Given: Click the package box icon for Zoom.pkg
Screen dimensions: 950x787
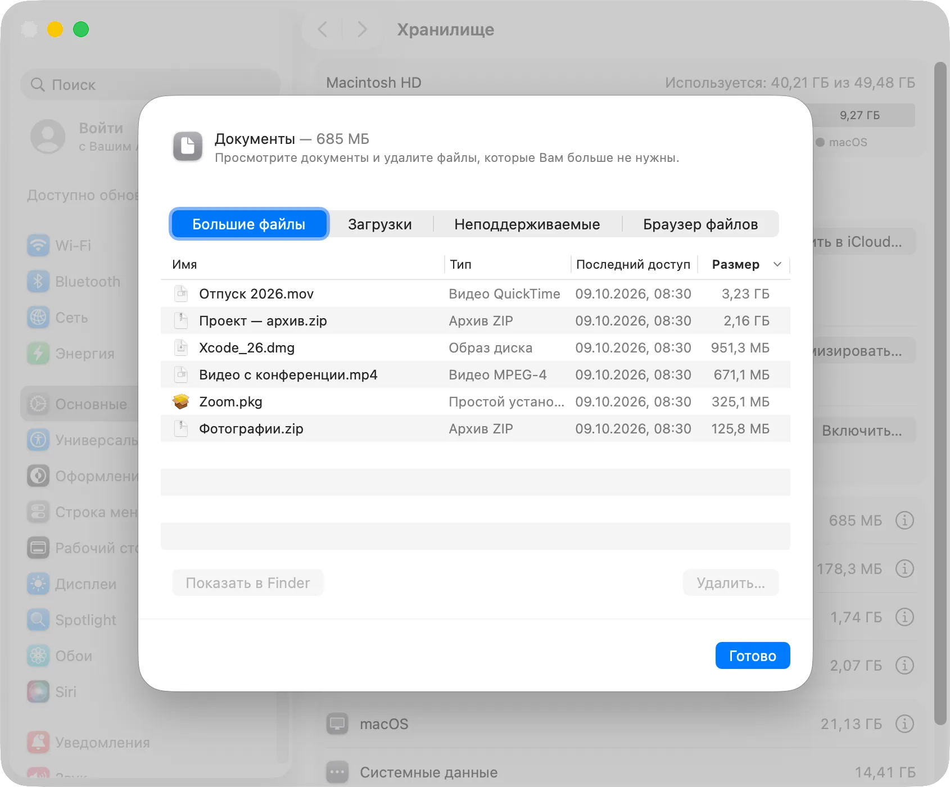Looking at the screenshot, I should pyautogui.click(x=181, y=401).
